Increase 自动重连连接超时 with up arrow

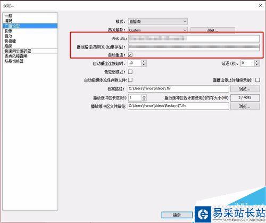coord(144,62)
